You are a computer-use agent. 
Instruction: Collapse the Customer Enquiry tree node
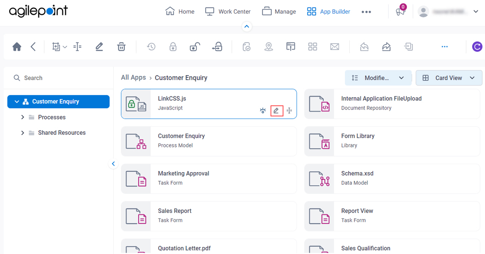pyautogui.click(x=17, y=102)
